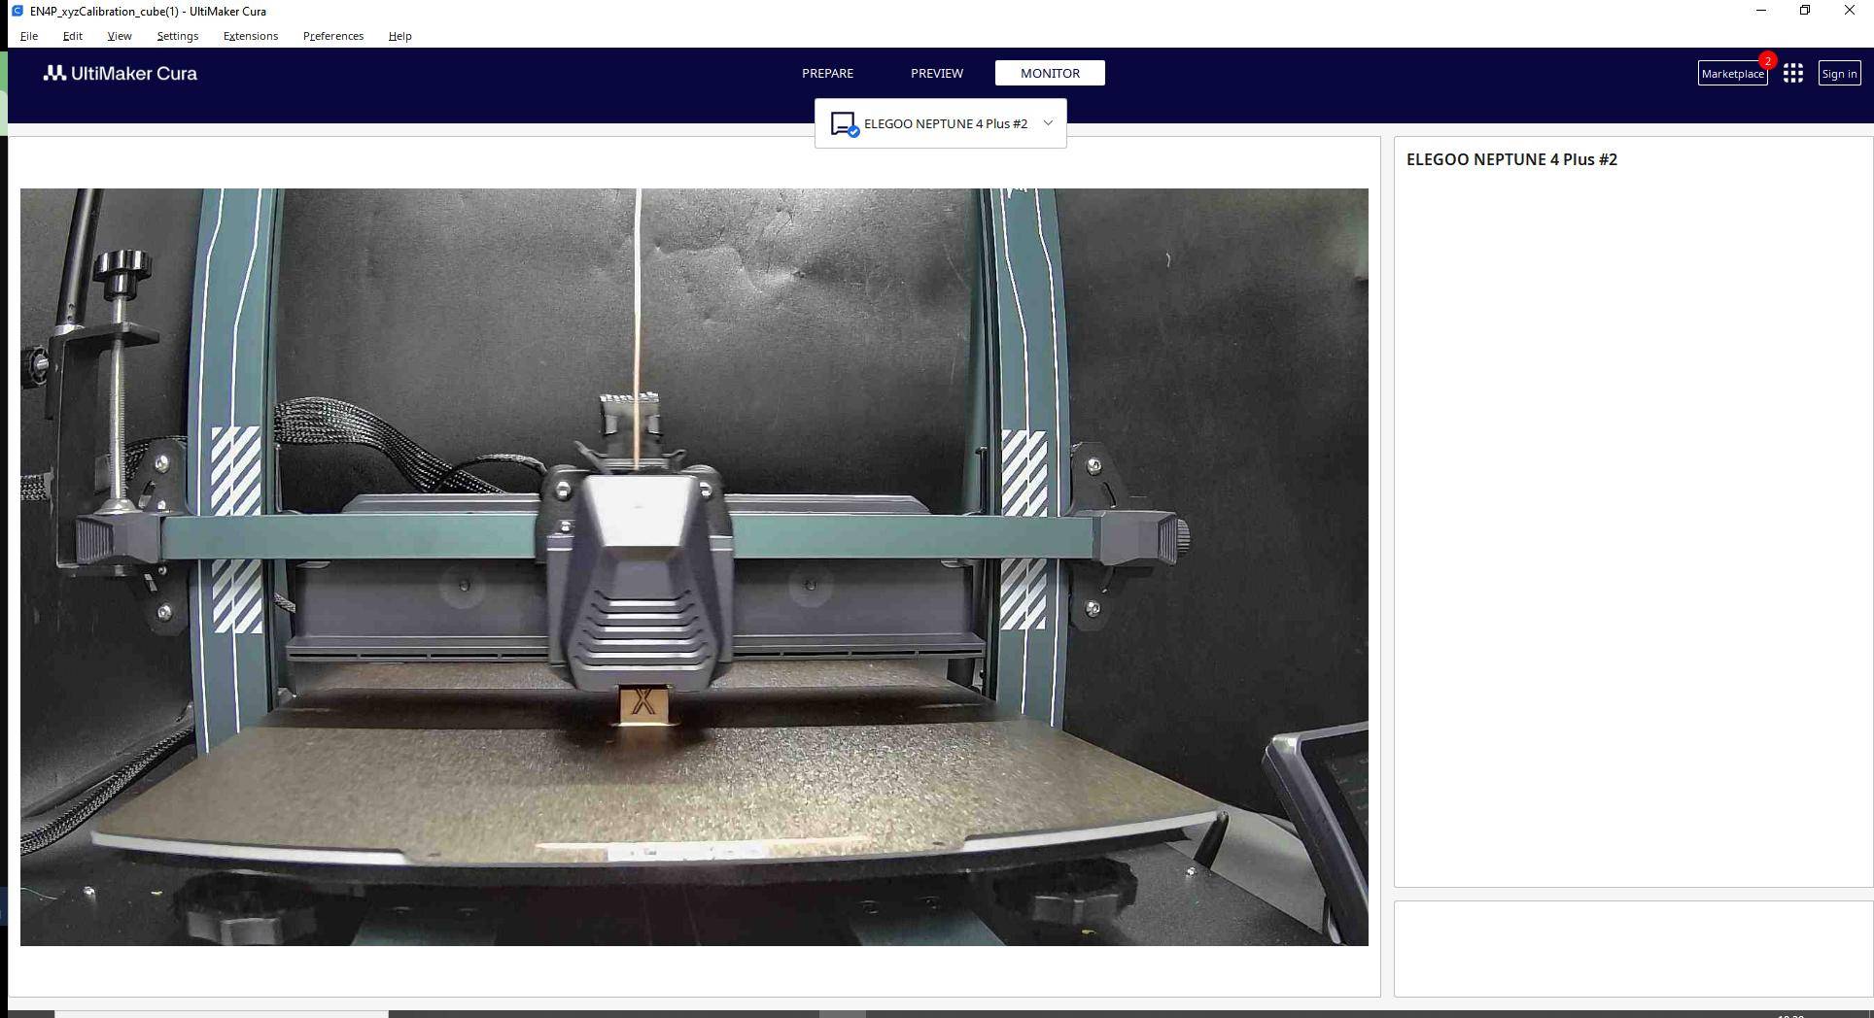The height and width of the screenshot is (1018, 1874).
Task: Switch to the PREPARE stage
Action: click(828, 73)
